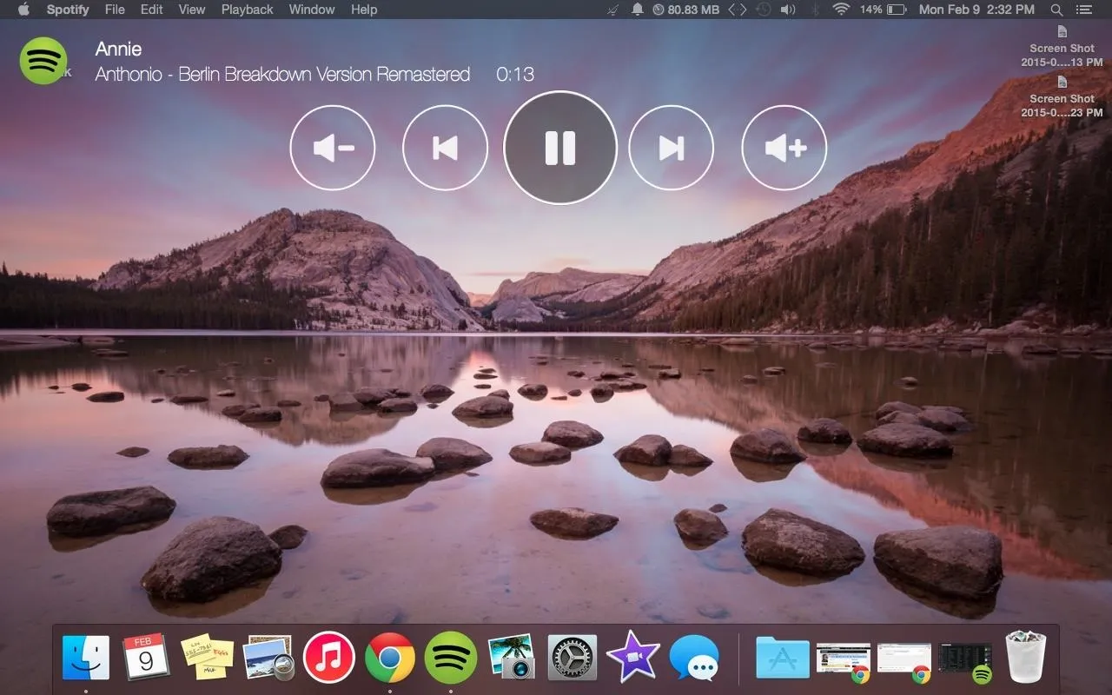Open the Spotify application menu
1112x695 pixels.
pos(68,10)
